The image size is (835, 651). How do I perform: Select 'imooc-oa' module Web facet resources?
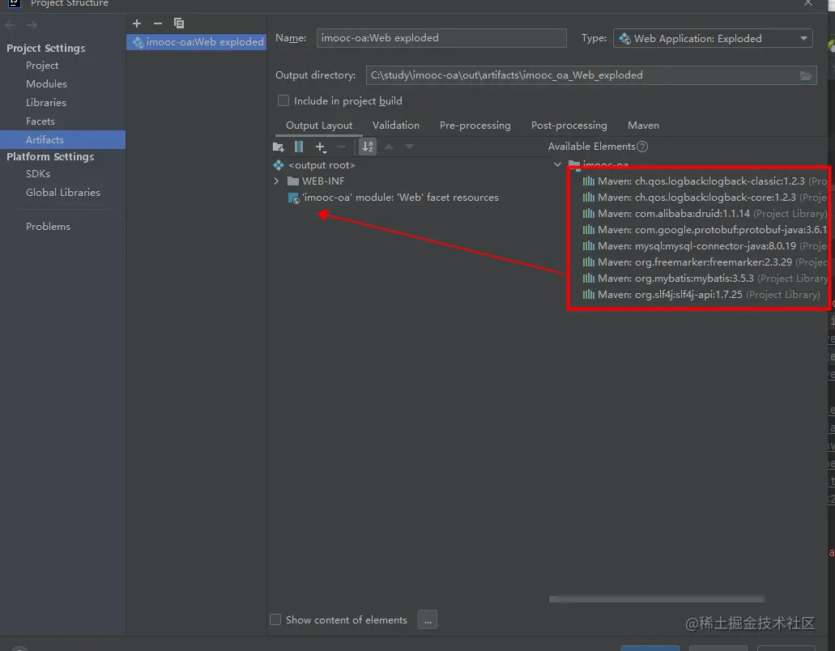pyautogui.click(x=400, y=198)
